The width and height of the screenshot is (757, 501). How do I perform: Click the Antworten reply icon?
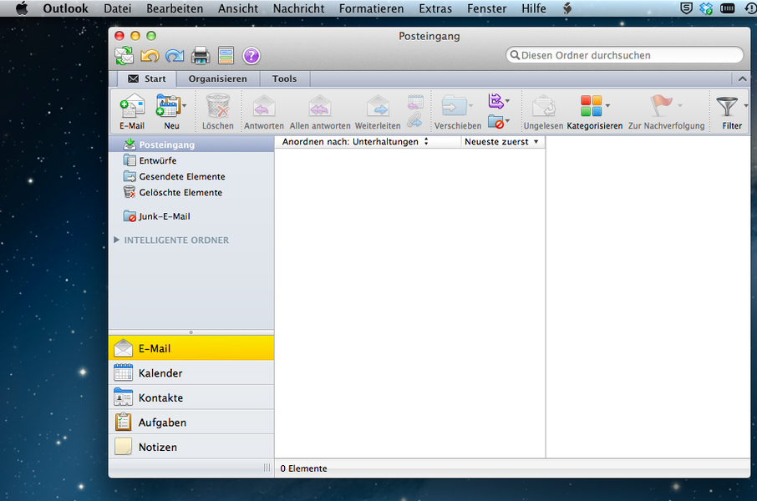[264, 106]
